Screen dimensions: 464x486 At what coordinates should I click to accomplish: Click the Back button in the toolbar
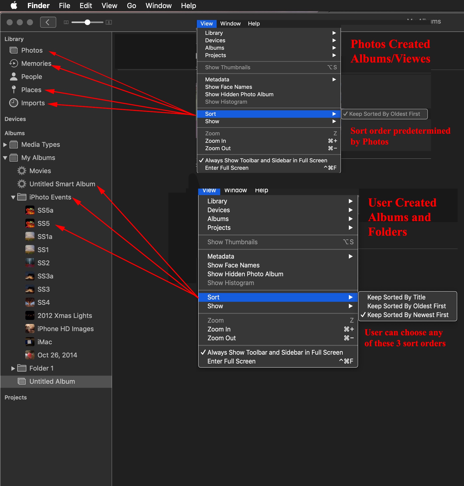pyautogui.click(x=48, y=22)
